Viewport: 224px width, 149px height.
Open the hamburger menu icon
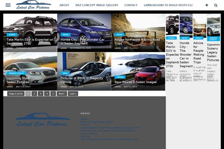tap(8, 5)
